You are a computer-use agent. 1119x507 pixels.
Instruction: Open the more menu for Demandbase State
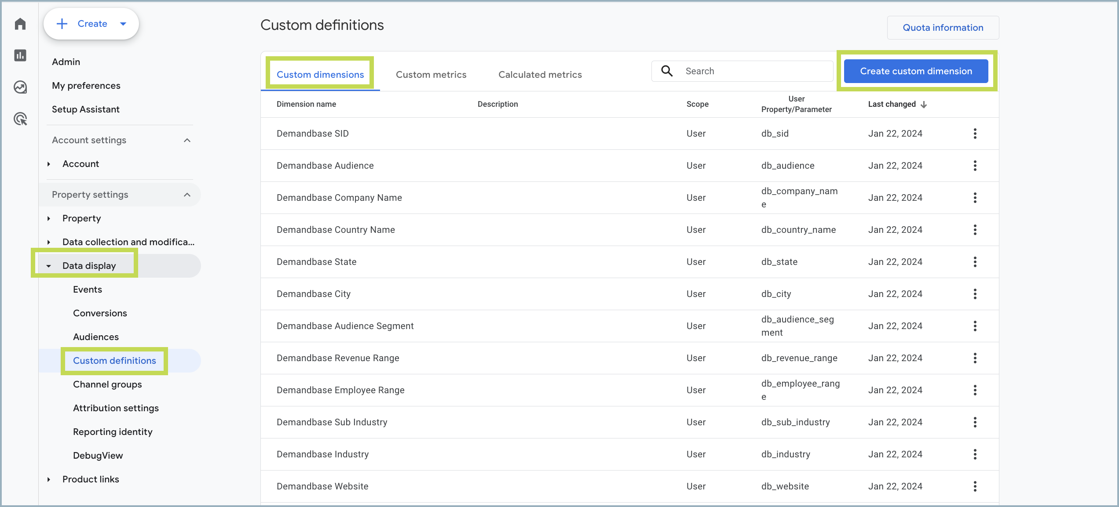975,262
